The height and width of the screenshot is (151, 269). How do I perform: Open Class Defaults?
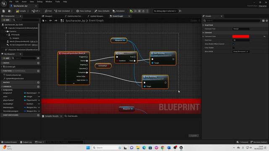102,11
